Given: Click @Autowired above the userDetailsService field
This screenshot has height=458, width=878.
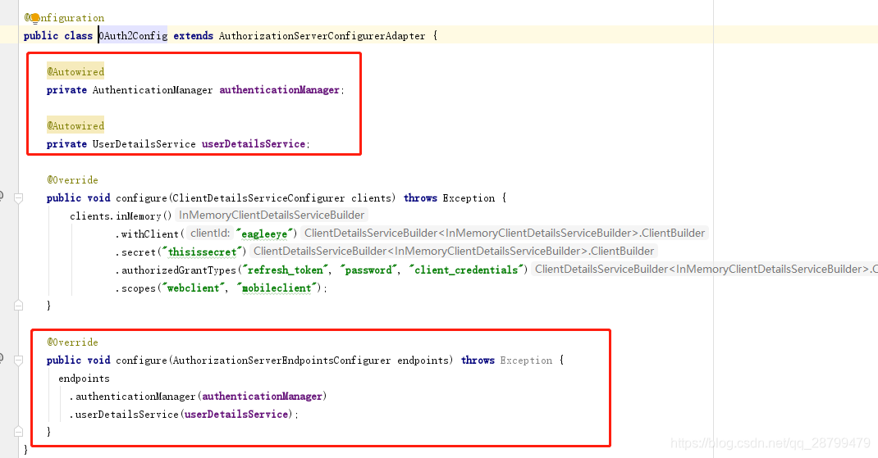Looking at the screenshot, I should click(75, 126).
